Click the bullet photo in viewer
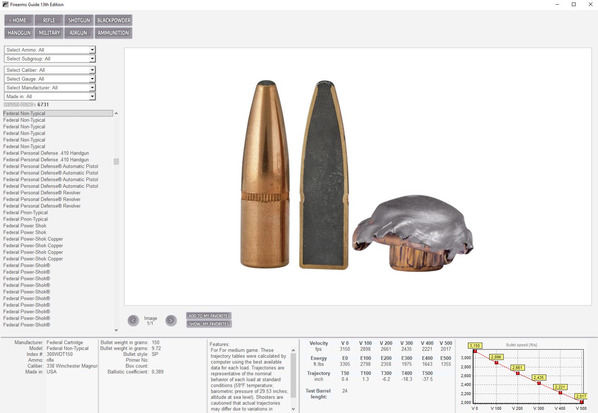Image resolution: width=598 pixels, height=413 pixels. (358, 176)
